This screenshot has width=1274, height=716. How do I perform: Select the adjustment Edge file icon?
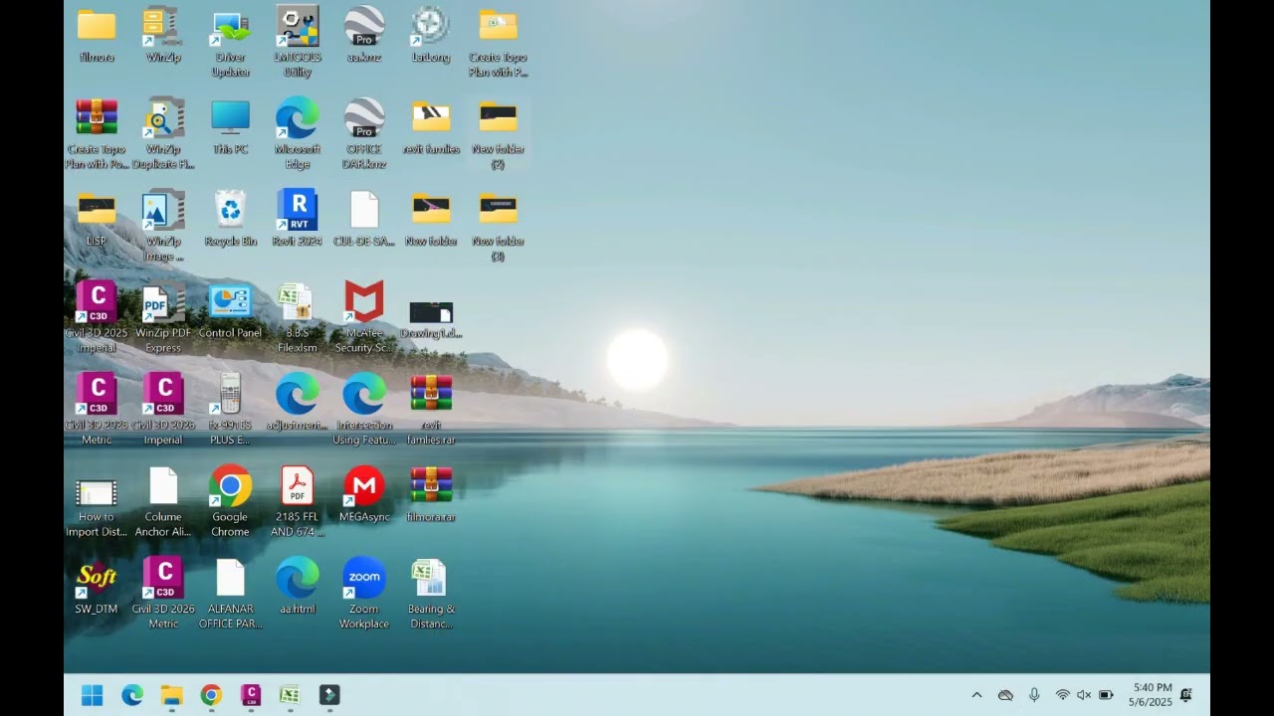pyautogui.click(x=297, y=403)
